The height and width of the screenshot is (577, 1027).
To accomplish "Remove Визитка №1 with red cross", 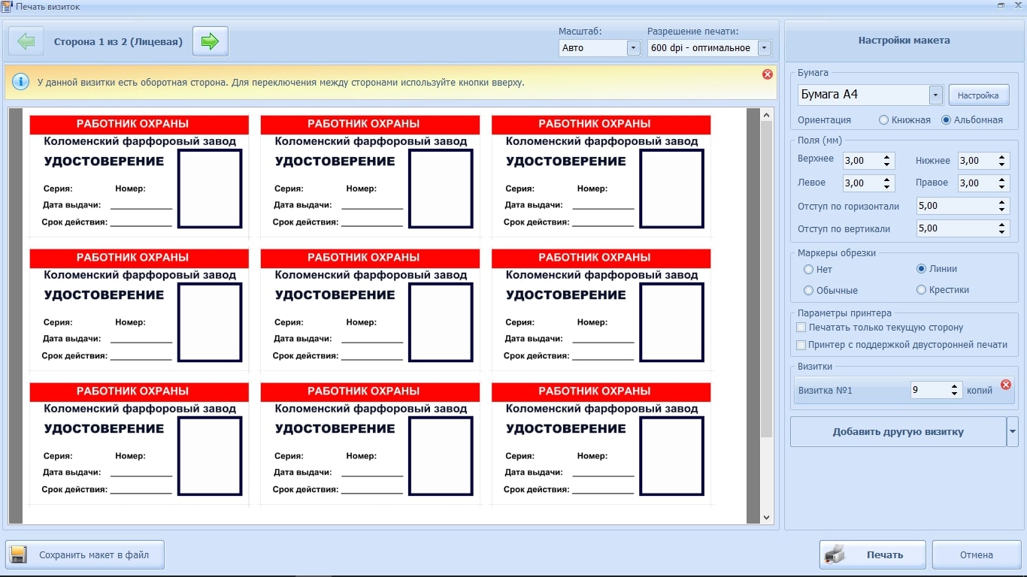I will click(x=1006, y=385).
